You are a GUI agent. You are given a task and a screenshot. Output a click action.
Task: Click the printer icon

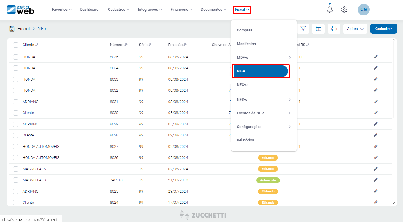(334, 29)
